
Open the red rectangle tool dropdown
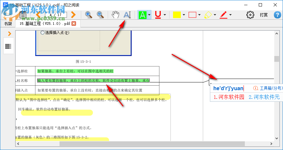point(199,15)
